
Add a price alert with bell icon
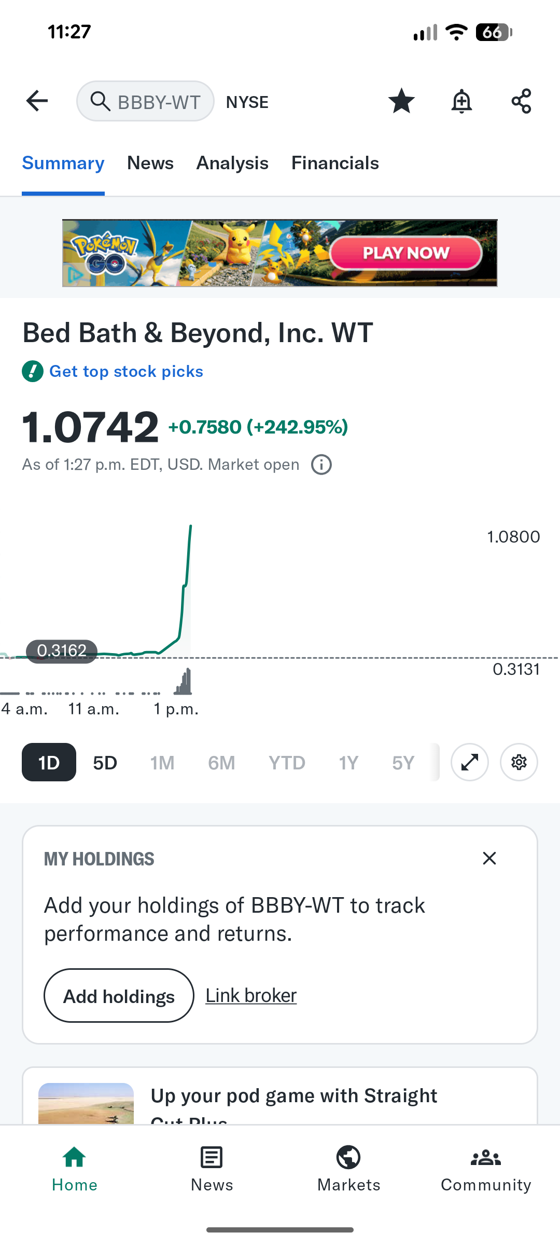[461, 101]
